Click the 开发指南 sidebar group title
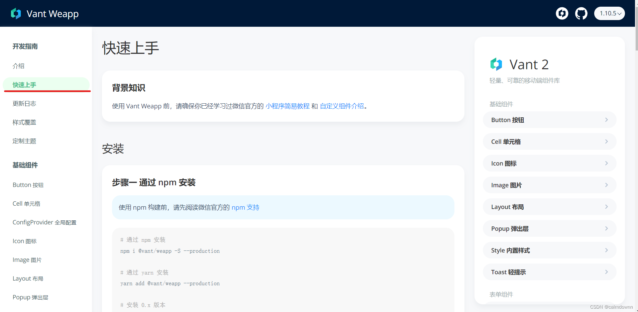 coord(25,46)
